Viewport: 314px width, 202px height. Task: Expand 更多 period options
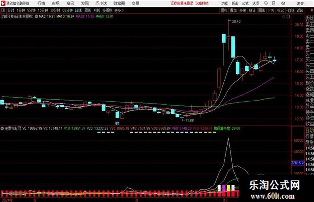pos(119,10)
